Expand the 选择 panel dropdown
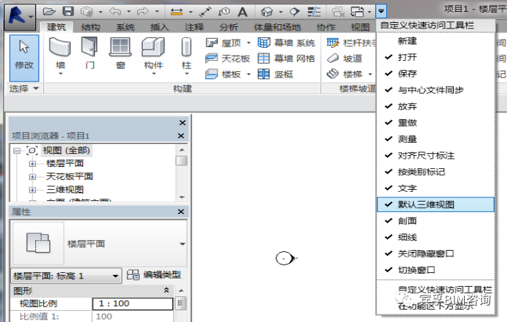This screenshot has width=507, height=322. click(x=36, y=88)
